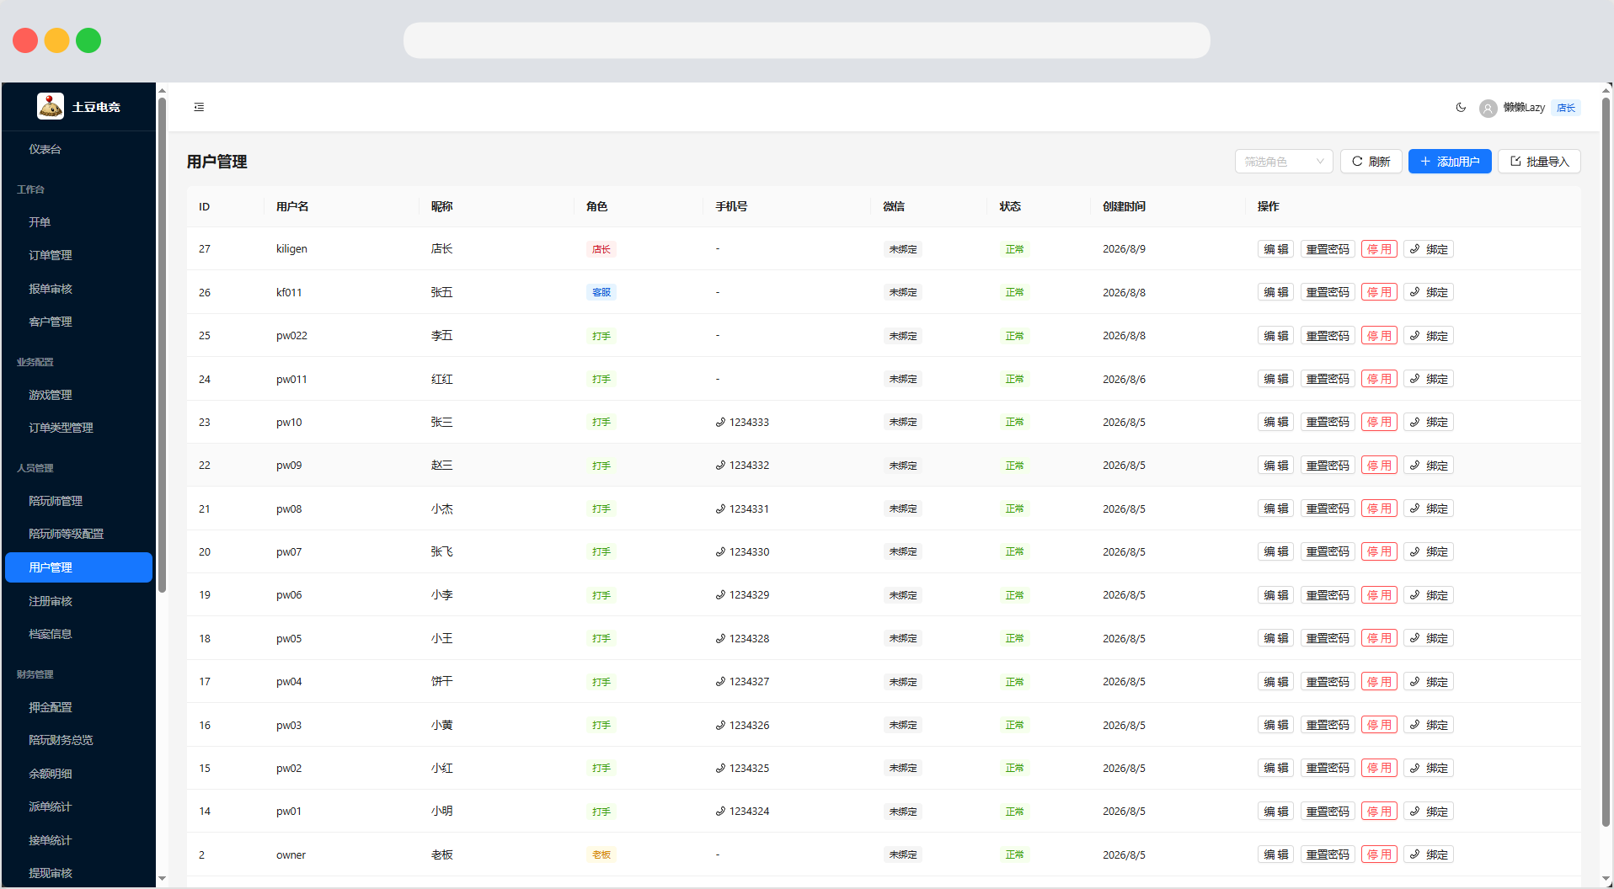Expand the 筛选角色 role filter dropdown
Image resolution: width=1614 pixels, height=889 pixels.
click(1284, 162)
